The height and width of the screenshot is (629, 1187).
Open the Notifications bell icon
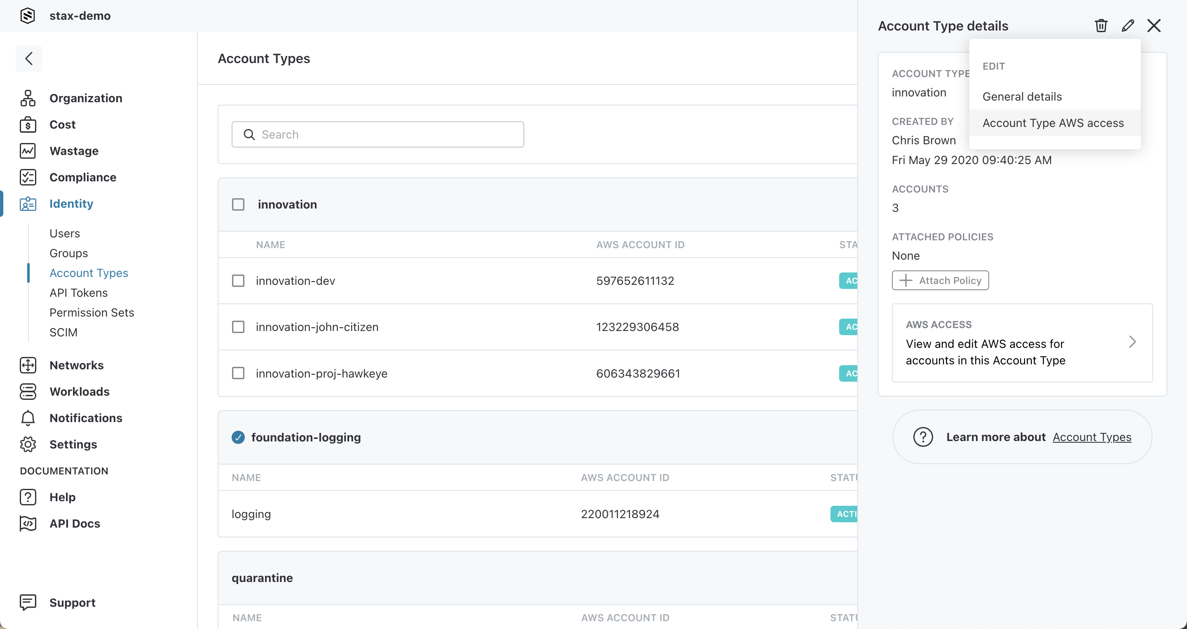tap(28, 418)
